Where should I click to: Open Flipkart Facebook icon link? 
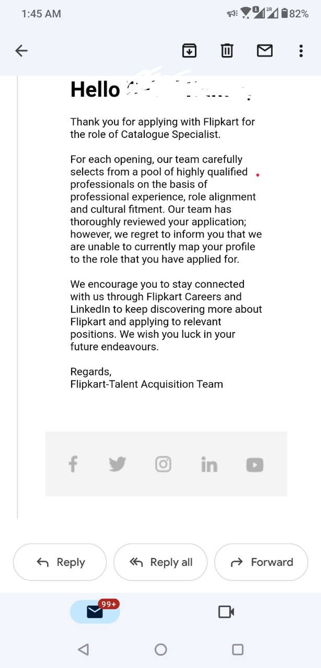point(73,464)
